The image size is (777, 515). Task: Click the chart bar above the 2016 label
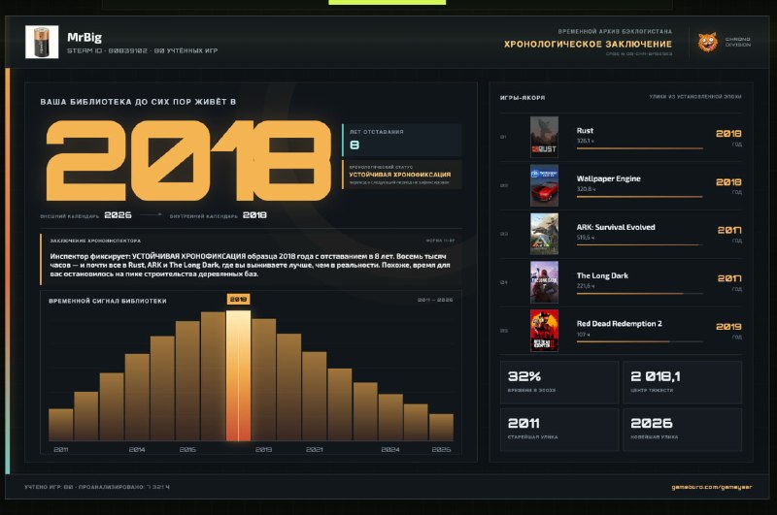point(187,381)
